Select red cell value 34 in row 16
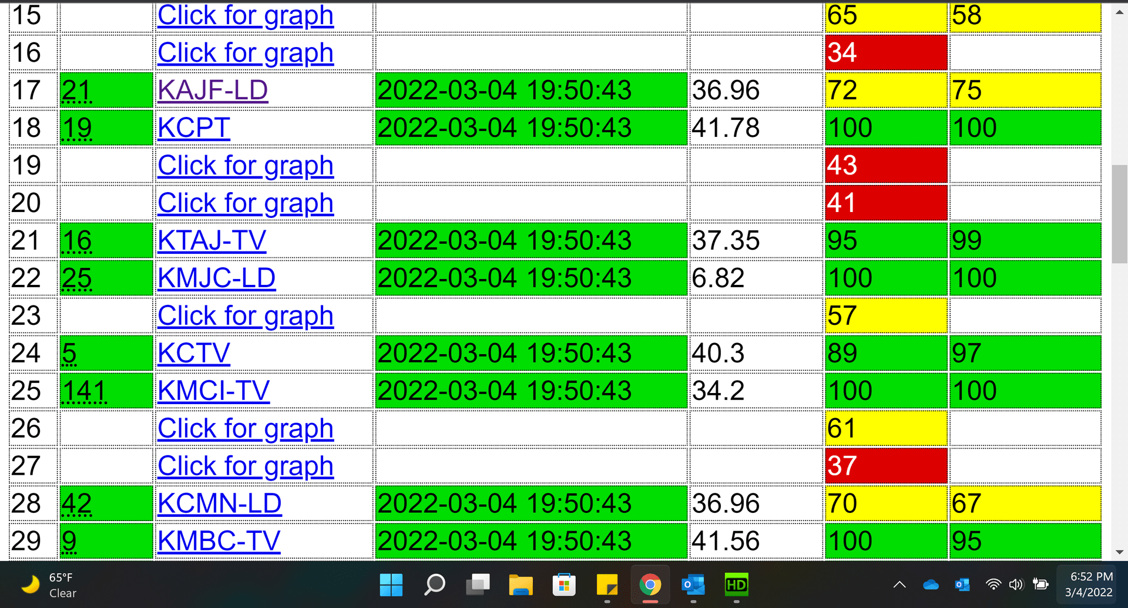Screen dimensions: 1128x608 coord(886,53)
